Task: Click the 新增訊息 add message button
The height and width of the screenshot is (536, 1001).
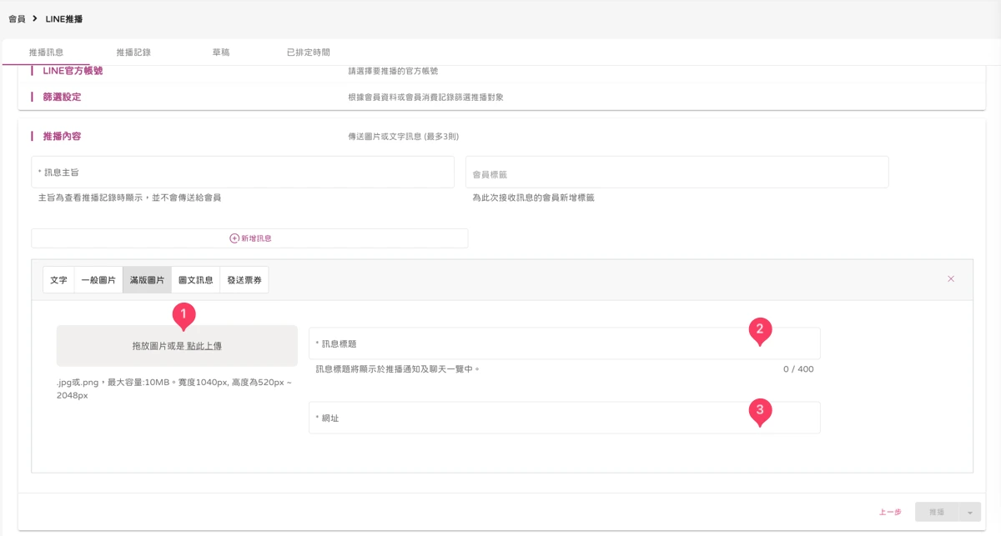Action: pyautogui.click(x=249, y=238)
